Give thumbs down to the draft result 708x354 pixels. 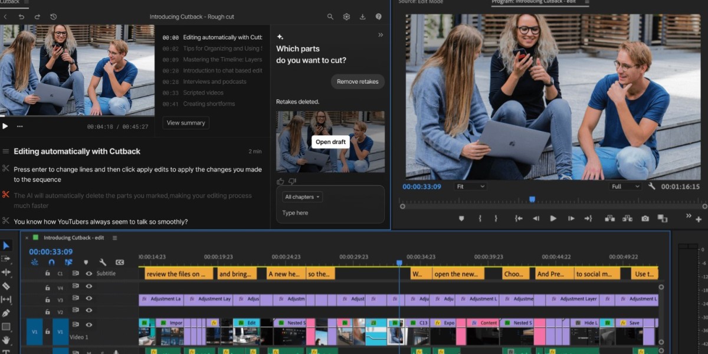(x=292, y=181)
